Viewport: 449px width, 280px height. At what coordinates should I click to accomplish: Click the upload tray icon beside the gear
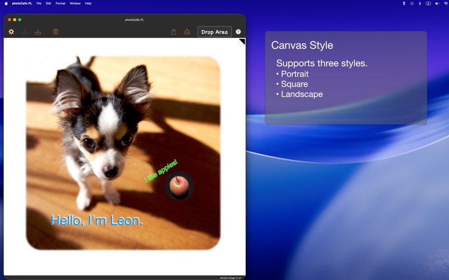(x=25, y=32)
